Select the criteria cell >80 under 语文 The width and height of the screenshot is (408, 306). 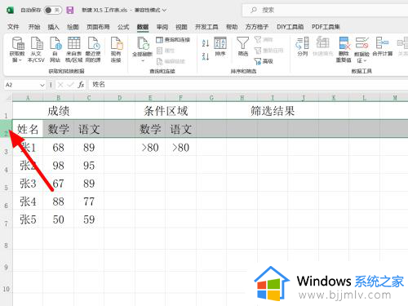[x=181, y=147]
